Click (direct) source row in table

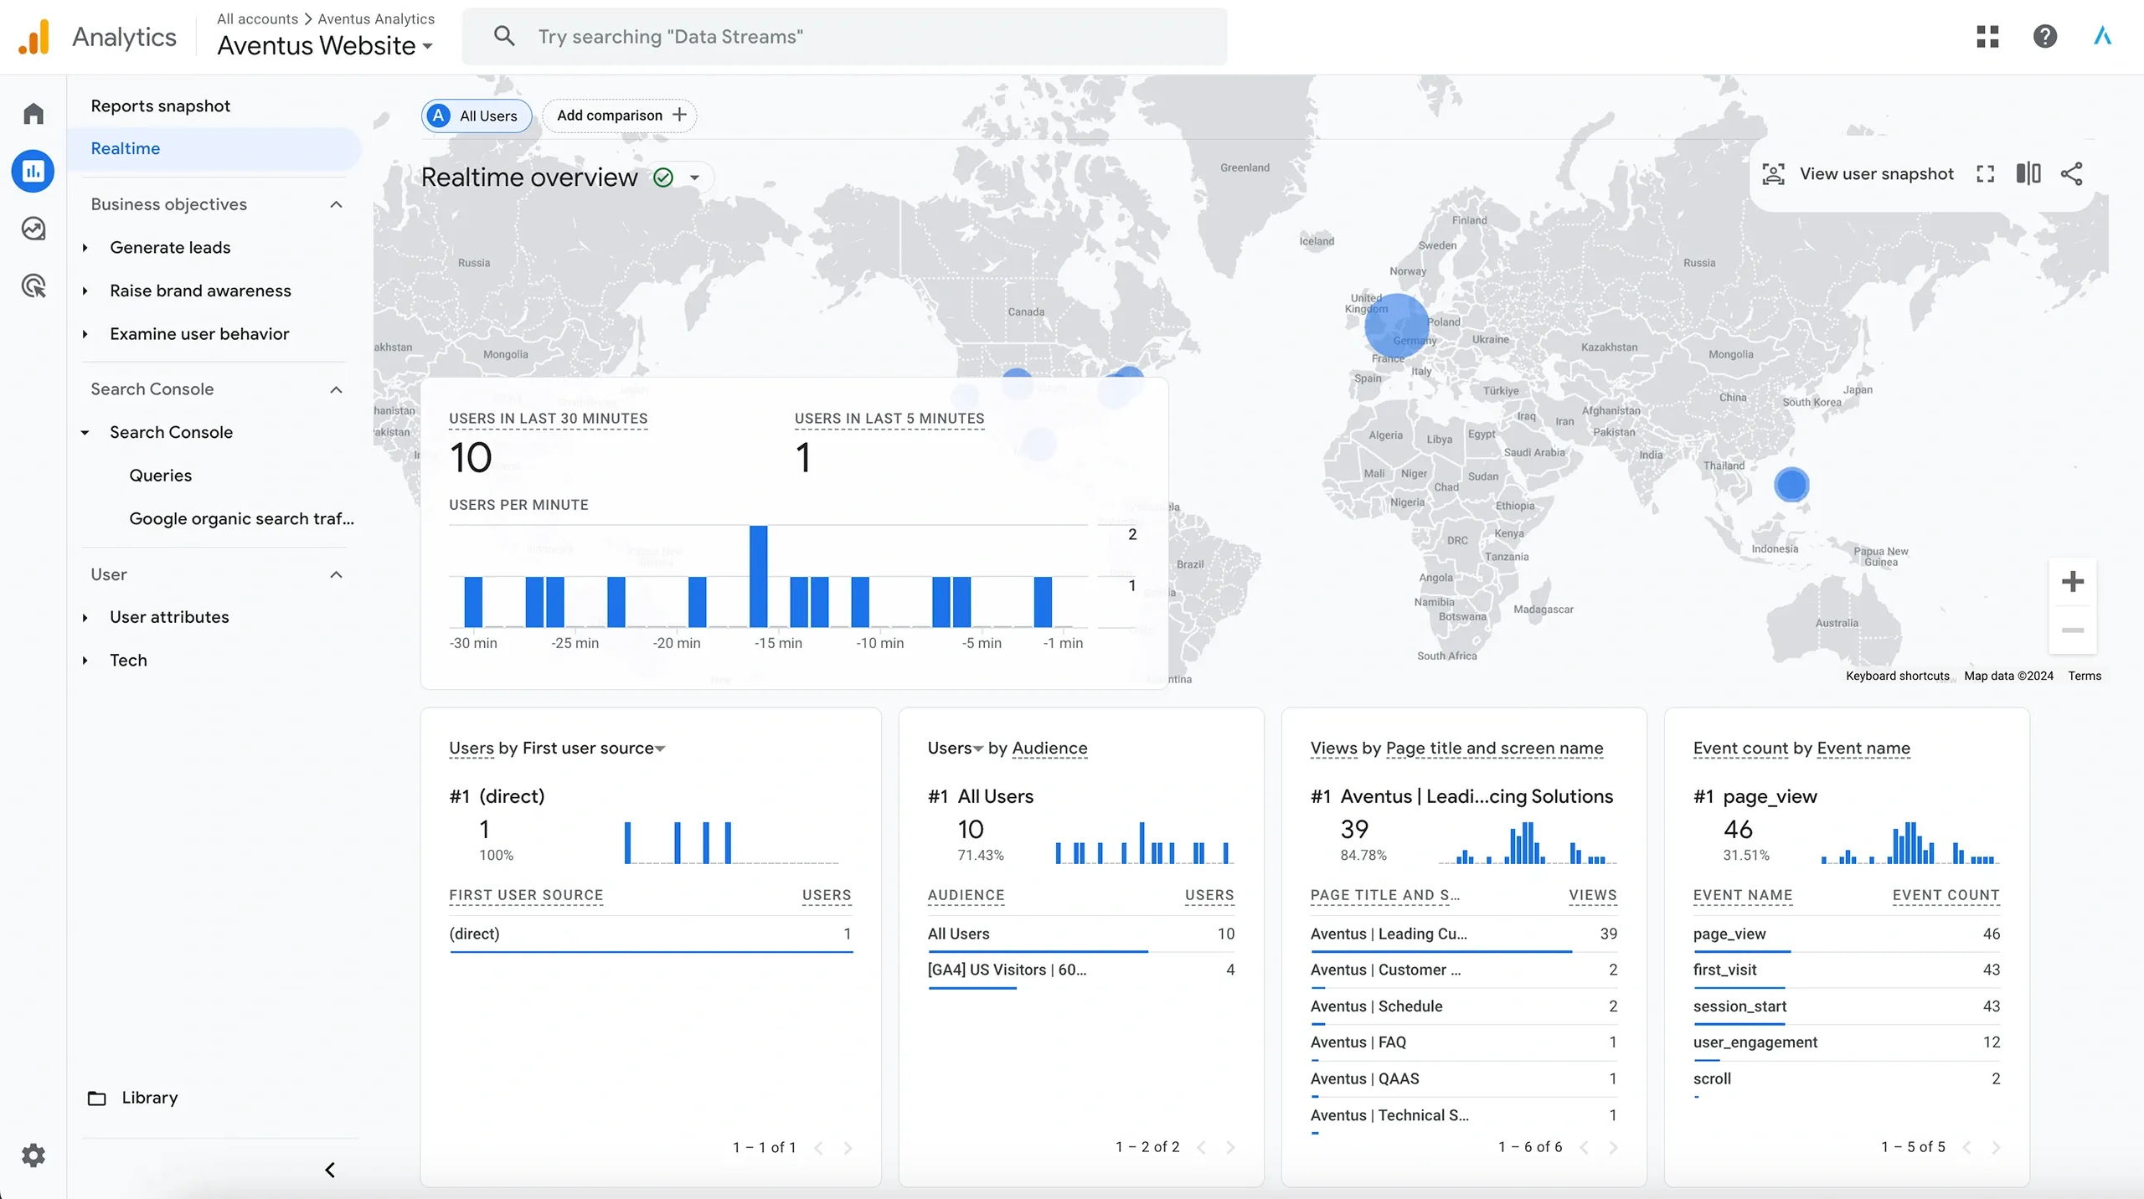coord(650,934)
